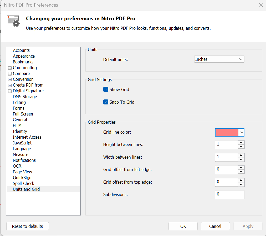
Task: Open Spell Check preferences
Action: (24, 183)
